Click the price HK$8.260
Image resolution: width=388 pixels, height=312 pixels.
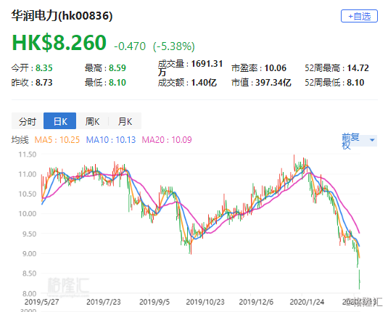click(x=59, y=42)
